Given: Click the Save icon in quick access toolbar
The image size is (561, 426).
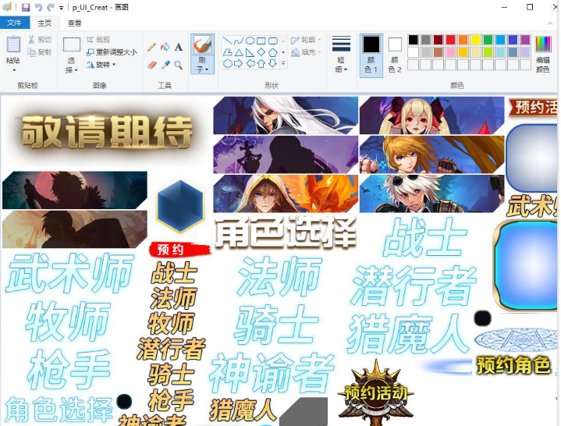Looking at the screenshot, I should point(26,7).
